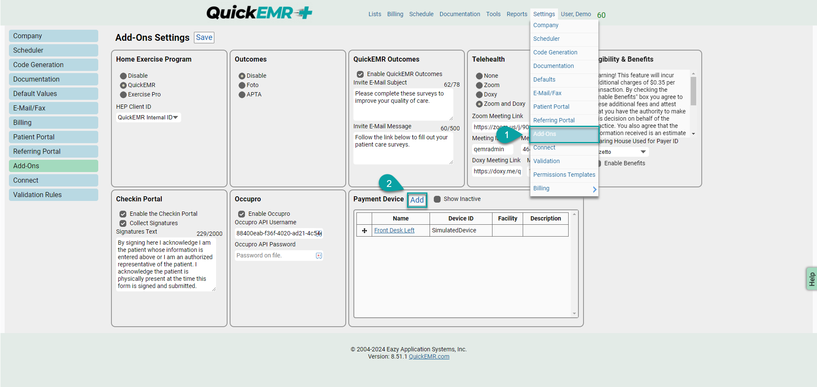817x387 pixels.
Task: Choose the Exercise Pro option
Action: (123, 95)
